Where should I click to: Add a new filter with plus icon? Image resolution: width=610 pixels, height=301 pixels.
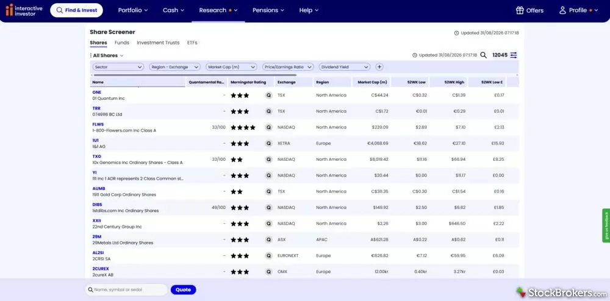pos(379,67)
